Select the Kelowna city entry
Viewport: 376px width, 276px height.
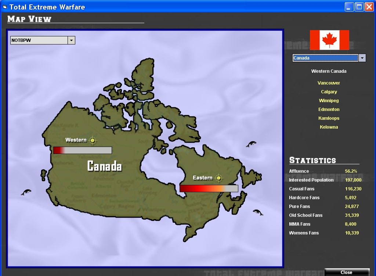pyautogui.click(x=329, y=127)
